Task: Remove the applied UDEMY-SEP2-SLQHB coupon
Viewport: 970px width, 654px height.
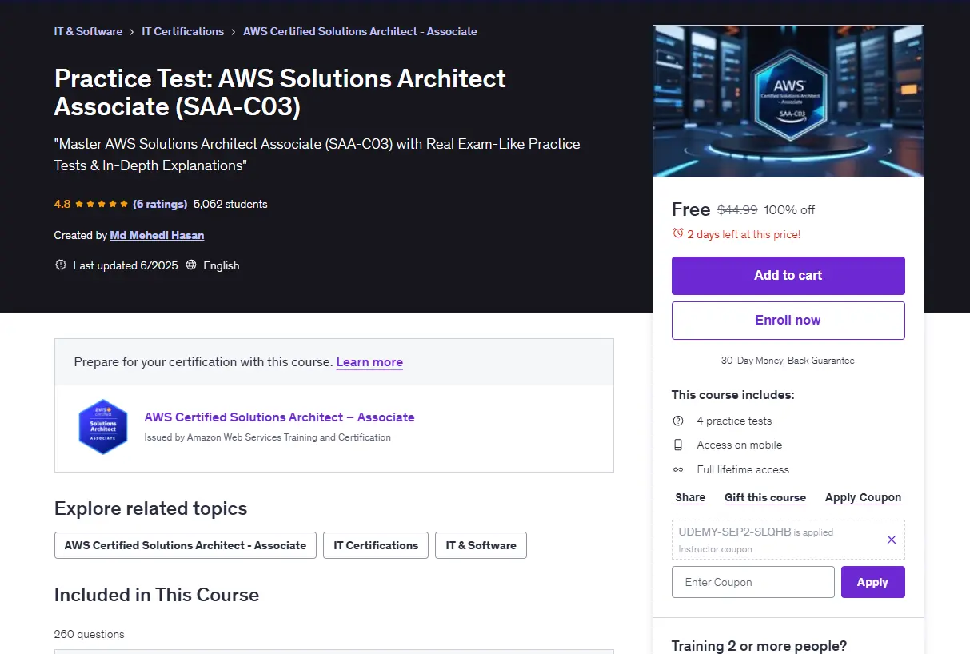Action: [891, 540]
